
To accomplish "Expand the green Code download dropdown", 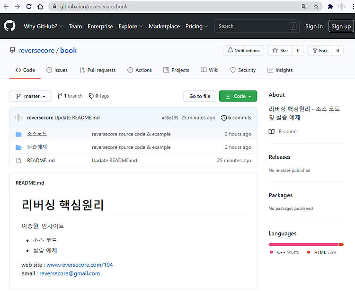I will tap(238, 96).
